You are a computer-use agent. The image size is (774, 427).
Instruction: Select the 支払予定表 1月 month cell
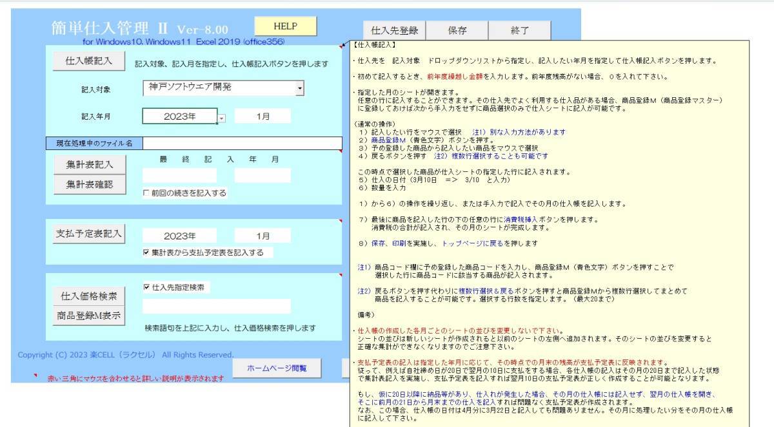(x=263, y=236)
